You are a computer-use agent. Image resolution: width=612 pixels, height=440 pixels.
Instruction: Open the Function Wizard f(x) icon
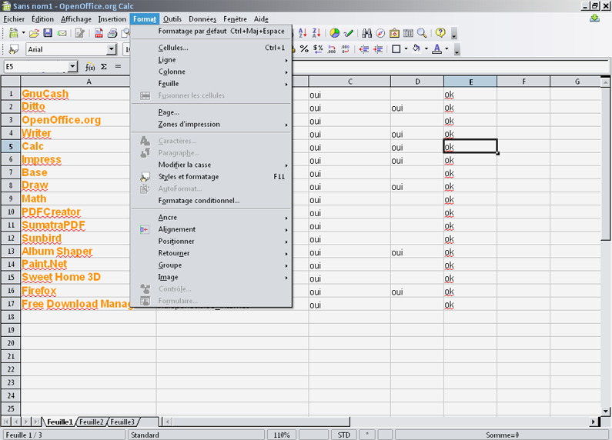coord(90,67)
